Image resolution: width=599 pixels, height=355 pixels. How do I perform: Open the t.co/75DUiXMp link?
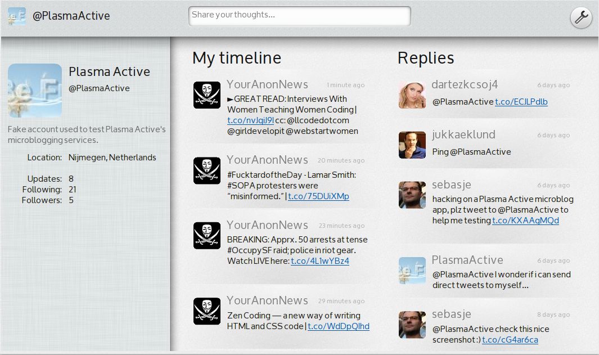point(318,196)
